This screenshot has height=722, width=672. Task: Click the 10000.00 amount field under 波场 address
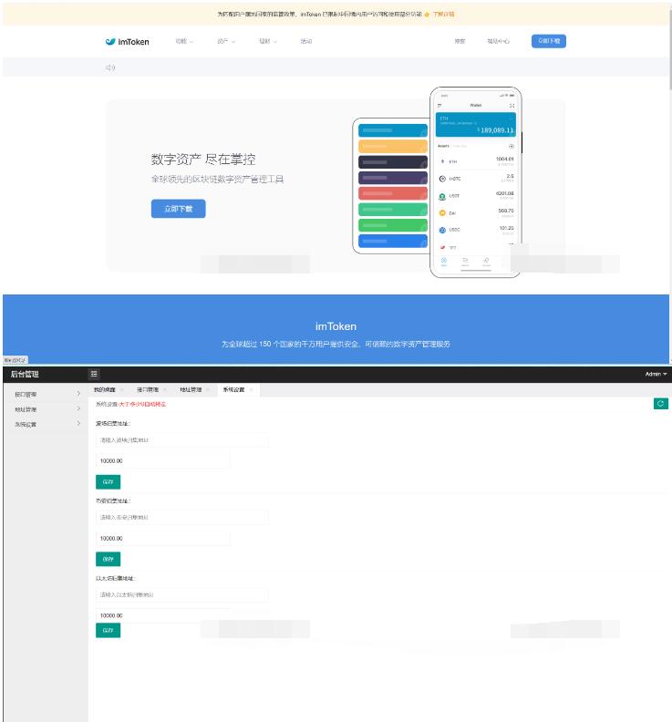coord(162,461)
